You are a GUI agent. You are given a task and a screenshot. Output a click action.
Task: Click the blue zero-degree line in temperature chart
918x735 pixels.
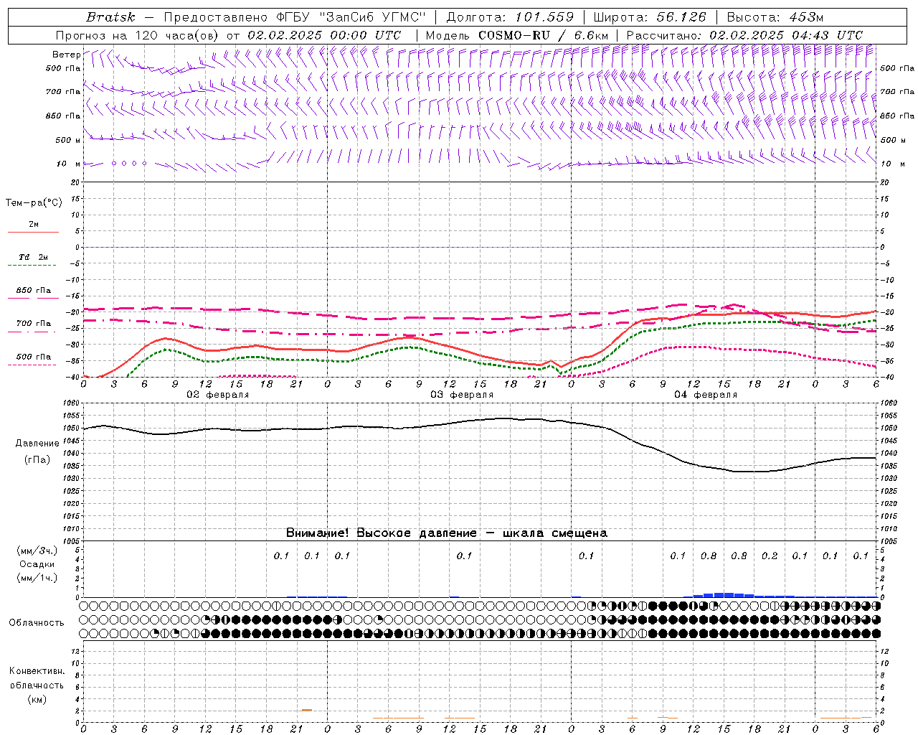point(479,247)
